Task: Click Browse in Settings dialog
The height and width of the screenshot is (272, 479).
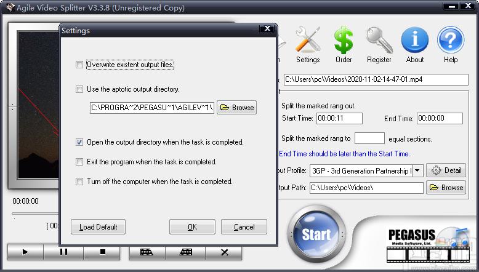Action: click(236, 108)
